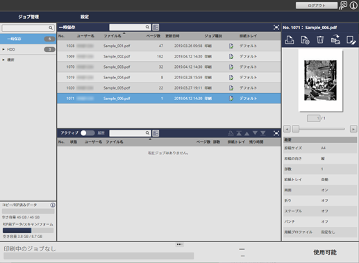Click search magnifier in active jobs search box
Screen dimensions: 359x263
click(x=147, y=133)
